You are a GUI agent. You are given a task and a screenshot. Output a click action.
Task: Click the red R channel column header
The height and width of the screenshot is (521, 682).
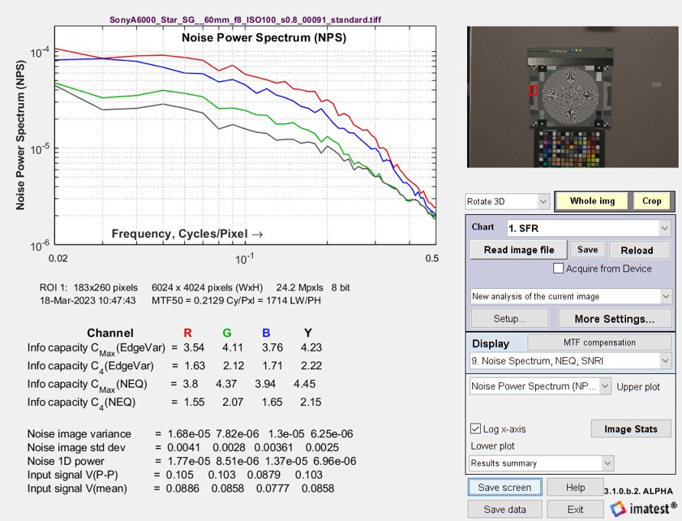pyautogui.click(x=187, y=333)
